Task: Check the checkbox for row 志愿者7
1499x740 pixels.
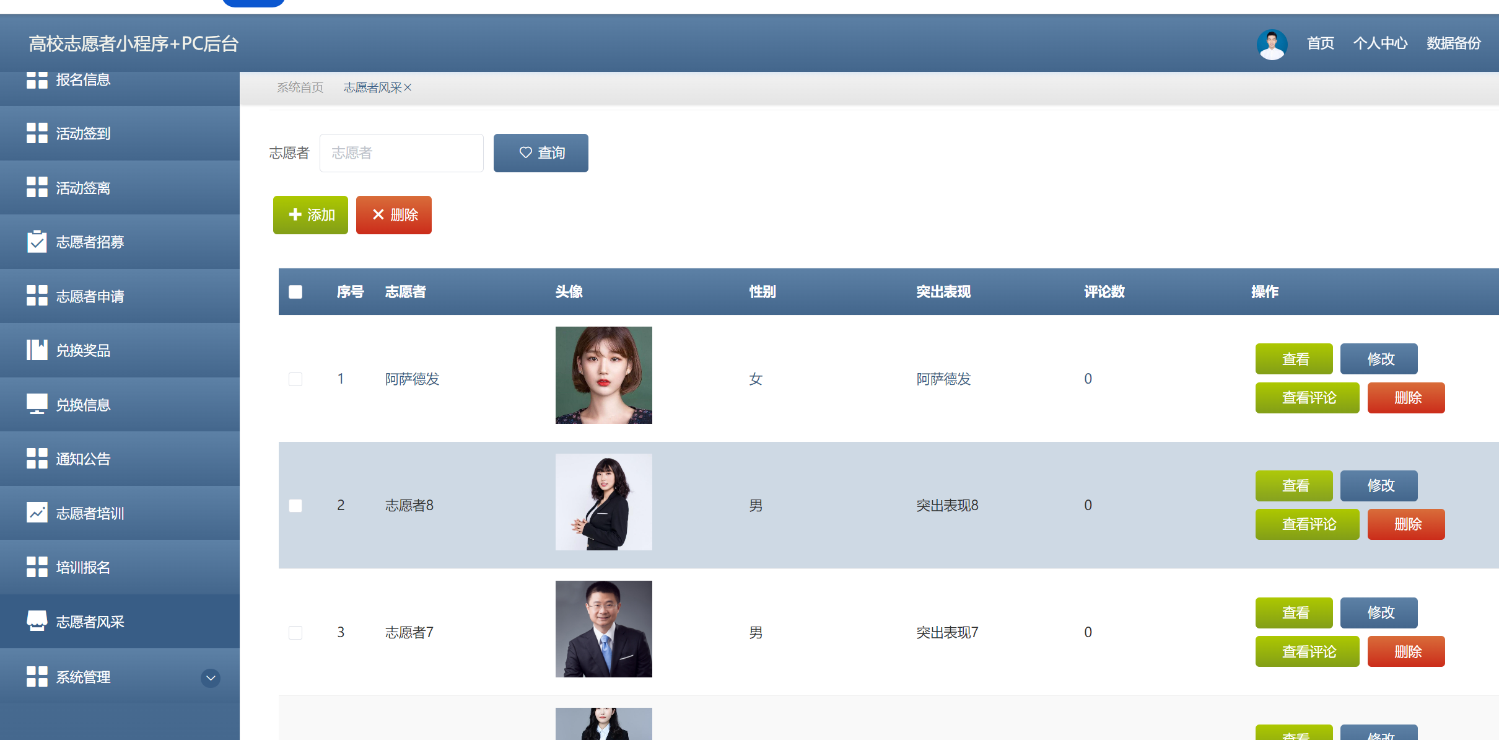Action: 295,633
